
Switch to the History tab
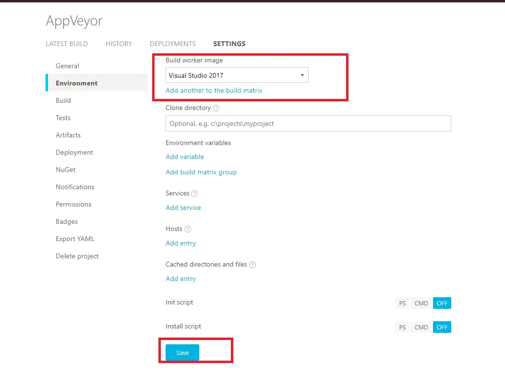click(x=119, y=44)
